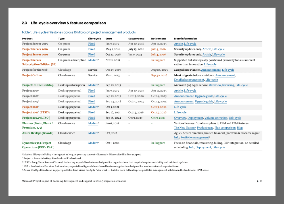Open the Plan comparison link for Planner
Screen dimensions: 284x204
225,128
